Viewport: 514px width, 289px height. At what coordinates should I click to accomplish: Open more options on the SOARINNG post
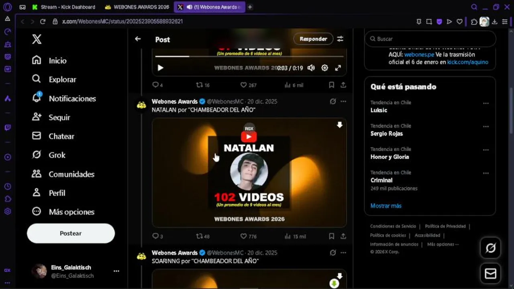point(343,253)
